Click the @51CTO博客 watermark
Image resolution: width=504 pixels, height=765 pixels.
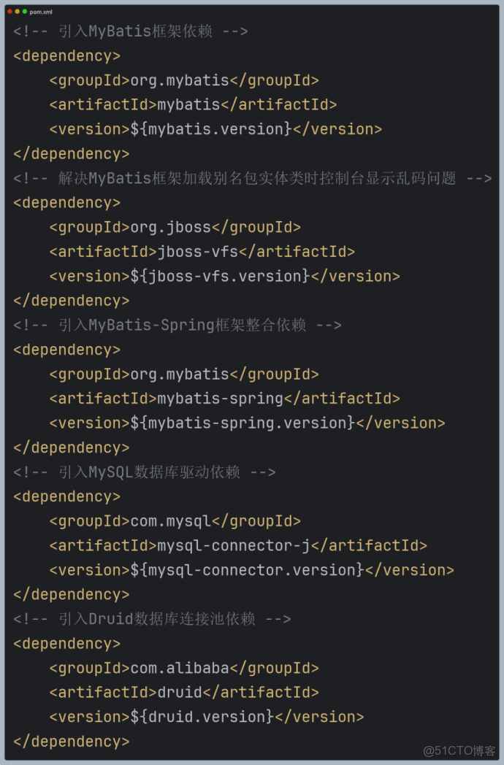click(459, 750)
